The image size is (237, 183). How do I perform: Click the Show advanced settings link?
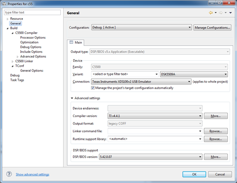coord(32,174)
